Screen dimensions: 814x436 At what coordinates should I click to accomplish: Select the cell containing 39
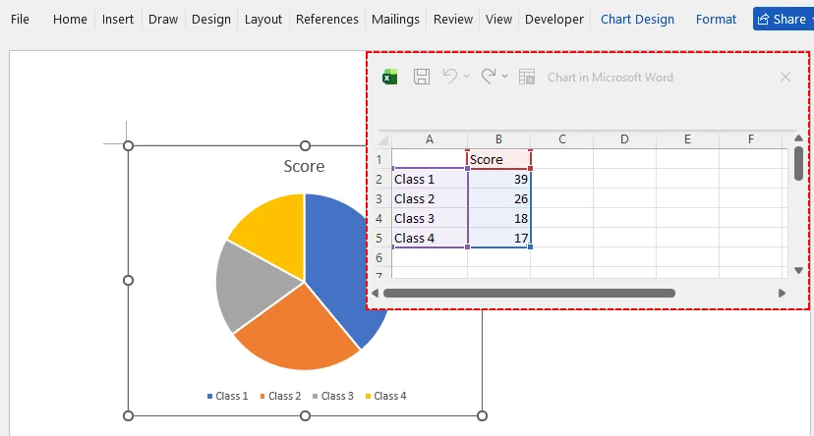(x=498, y=179)
